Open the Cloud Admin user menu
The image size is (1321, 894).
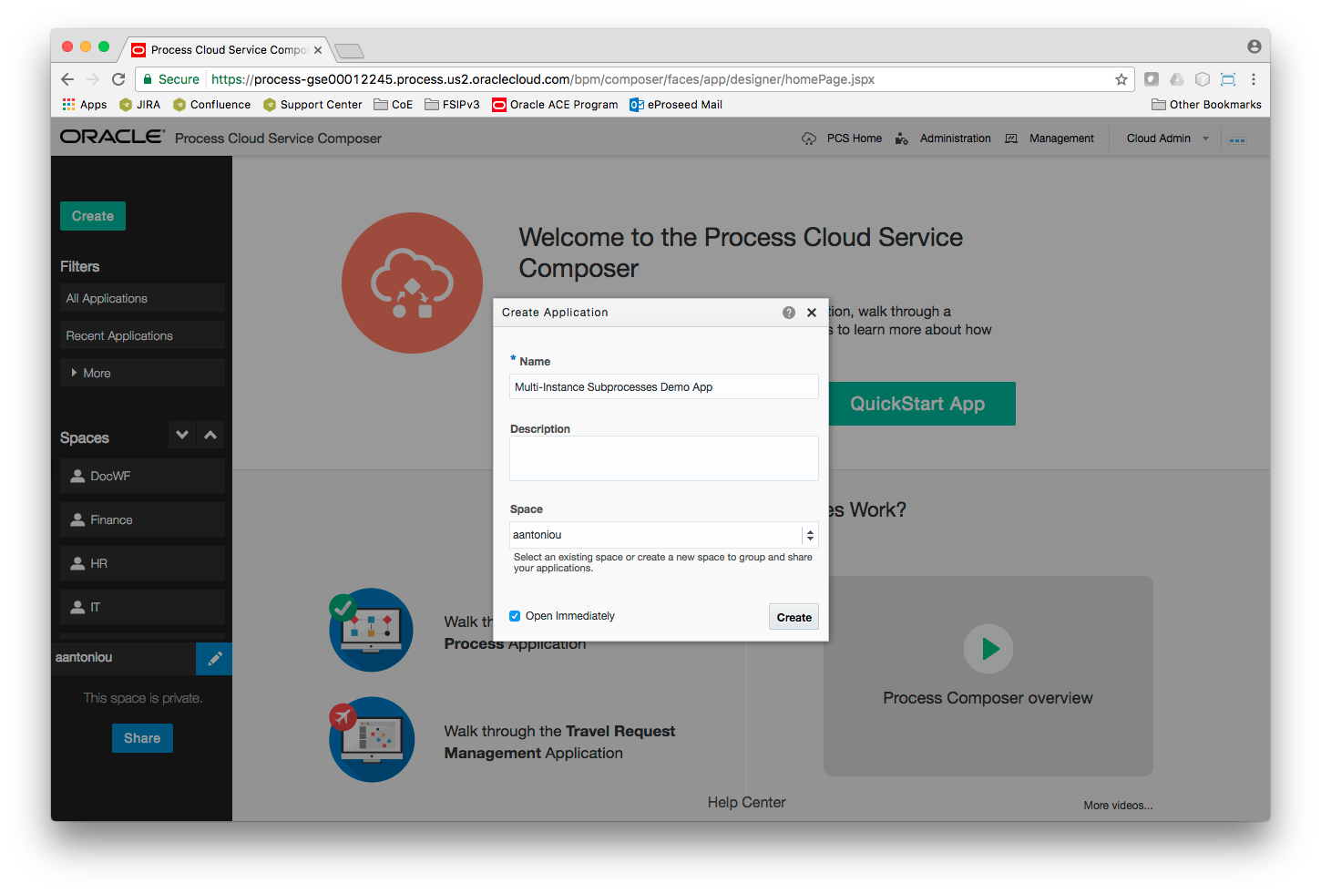click(x=1167, y=139)
